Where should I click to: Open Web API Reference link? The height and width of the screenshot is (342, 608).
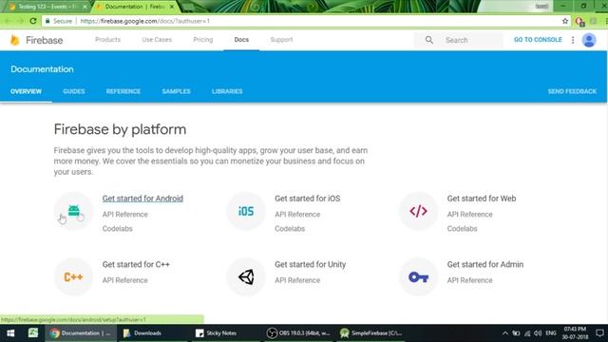tap(469, 215)
